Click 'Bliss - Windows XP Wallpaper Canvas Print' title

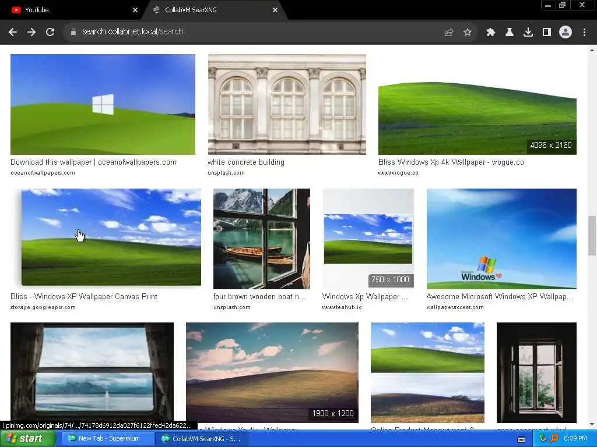point(84,296)
